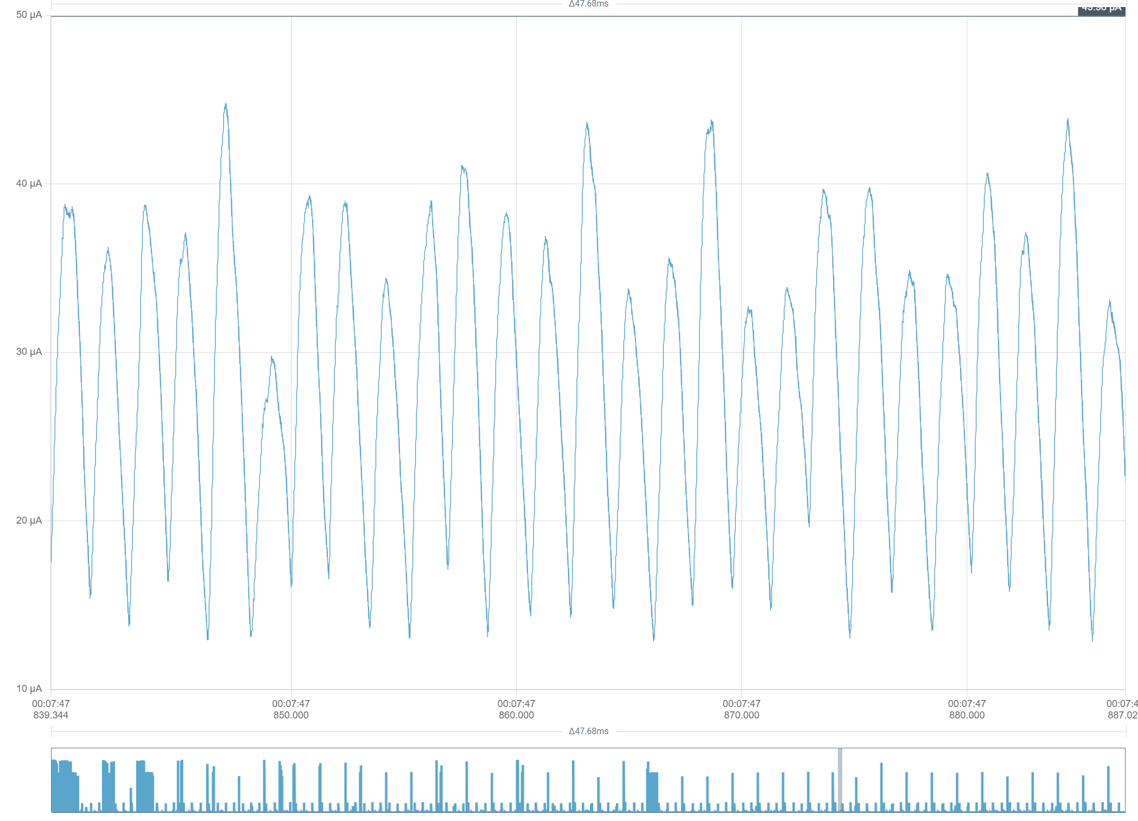
Task: Click the 40 µA y-axis label
Action: pyautogui.click(x=29, y=183)
